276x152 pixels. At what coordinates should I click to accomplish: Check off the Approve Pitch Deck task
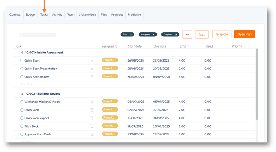point(22,135)
